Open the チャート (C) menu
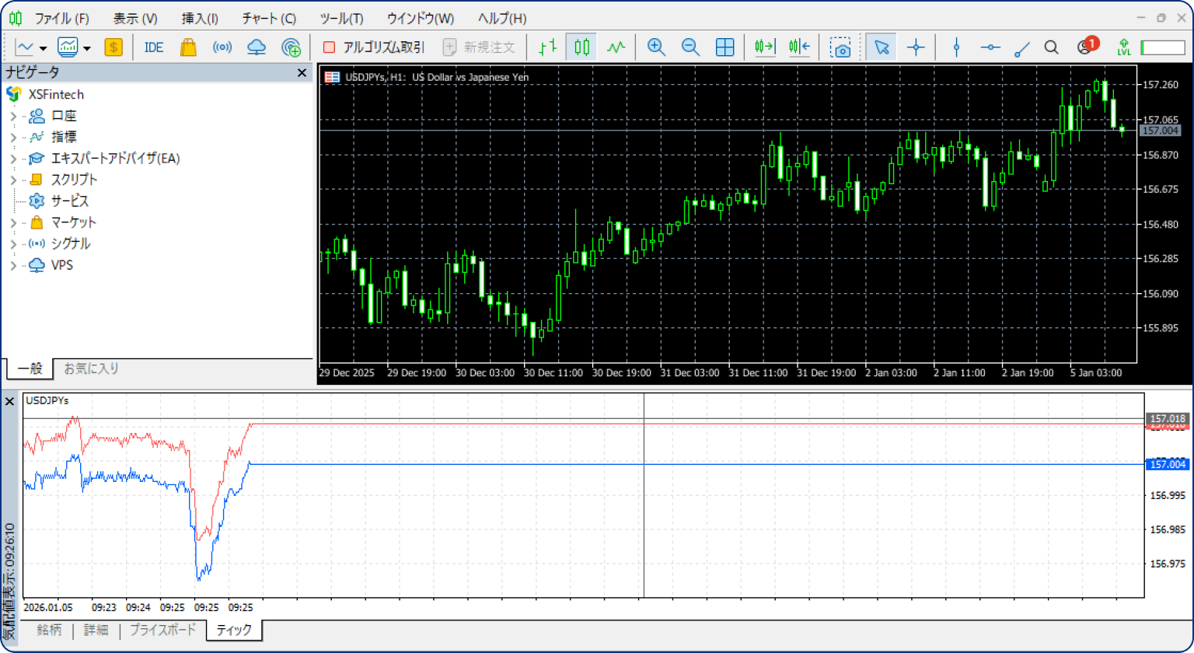The image size is (1194, 653). click(268, 18)
